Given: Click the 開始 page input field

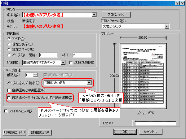Looking at the screenshot, I should coord(49,55).
